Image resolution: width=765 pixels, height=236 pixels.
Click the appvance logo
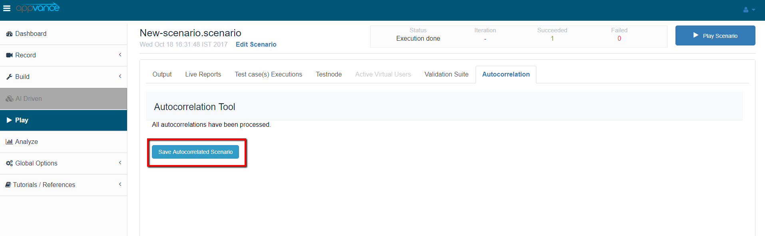point(38,8)
